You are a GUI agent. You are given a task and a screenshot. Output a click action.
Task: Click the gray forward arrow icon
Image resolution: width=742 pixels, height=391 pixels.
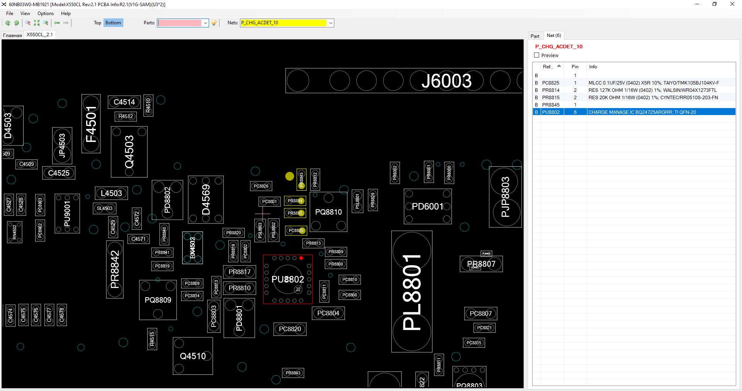click(66, 23)
